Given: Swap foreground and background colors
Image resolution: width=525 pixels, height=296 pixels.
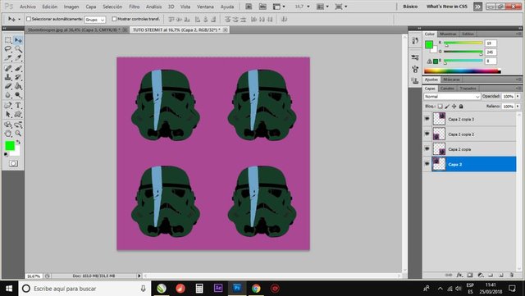Looking at the screenshot, I should [x=18, y=142].
